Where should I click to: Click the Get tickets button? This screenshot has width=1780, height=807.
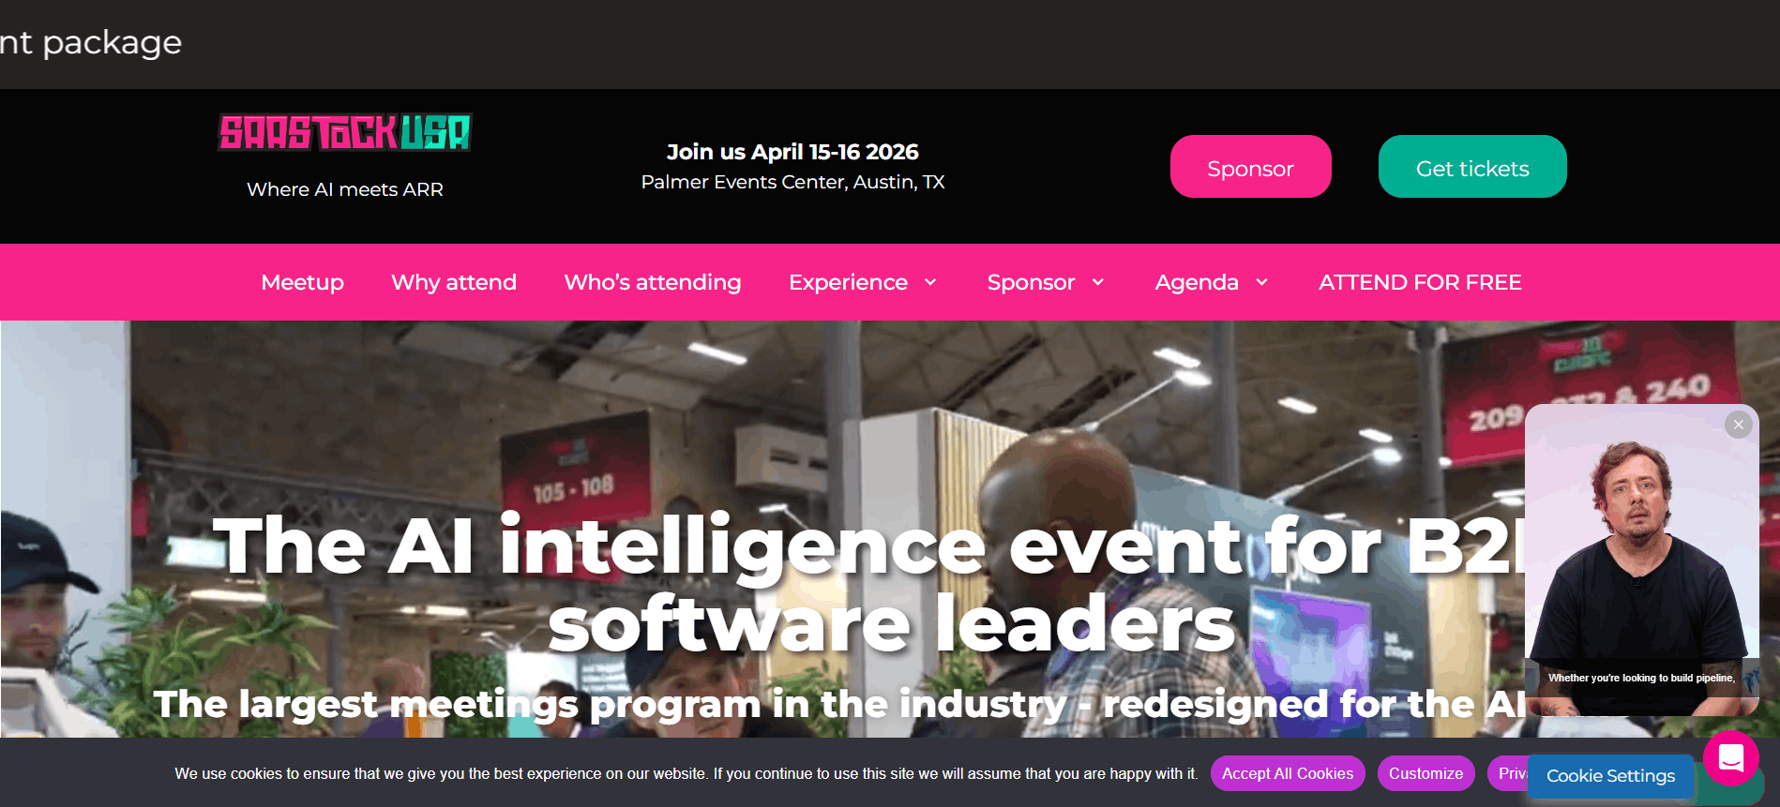1472,167
